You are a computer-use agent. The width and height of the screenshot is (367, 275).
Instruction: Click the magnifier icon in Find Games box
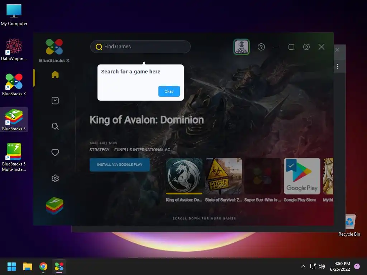tap(99, 47)
